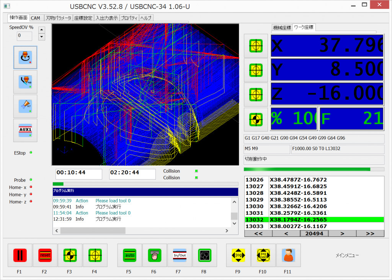
Task: Toggle the spindle on/off button
Action: pos(25,57)
